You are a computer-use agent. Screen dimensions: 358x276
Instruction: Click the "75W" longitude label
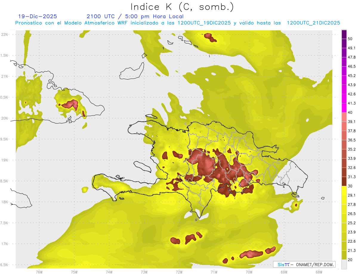(74, 272)
